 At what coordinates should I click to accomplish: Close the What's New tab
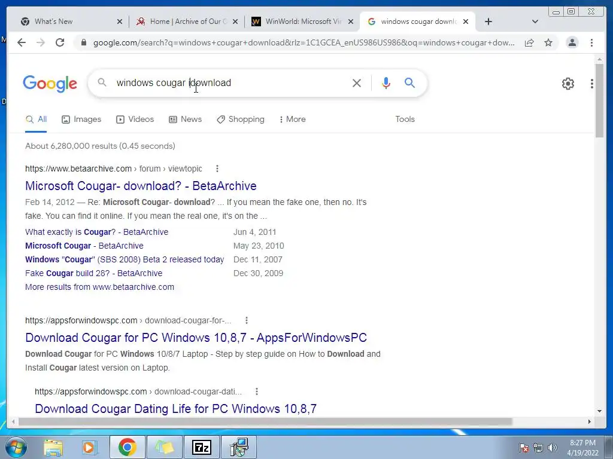click(x=120, y=22)
